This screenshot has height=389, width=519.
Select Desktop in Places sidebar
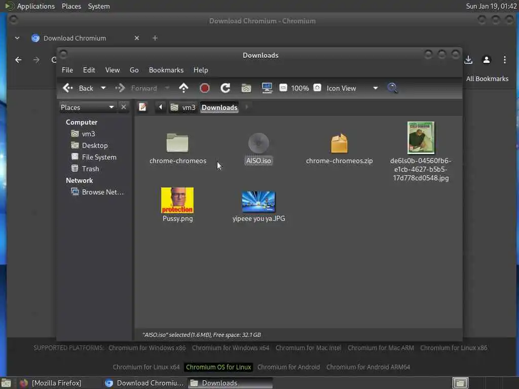click(89, 145)
